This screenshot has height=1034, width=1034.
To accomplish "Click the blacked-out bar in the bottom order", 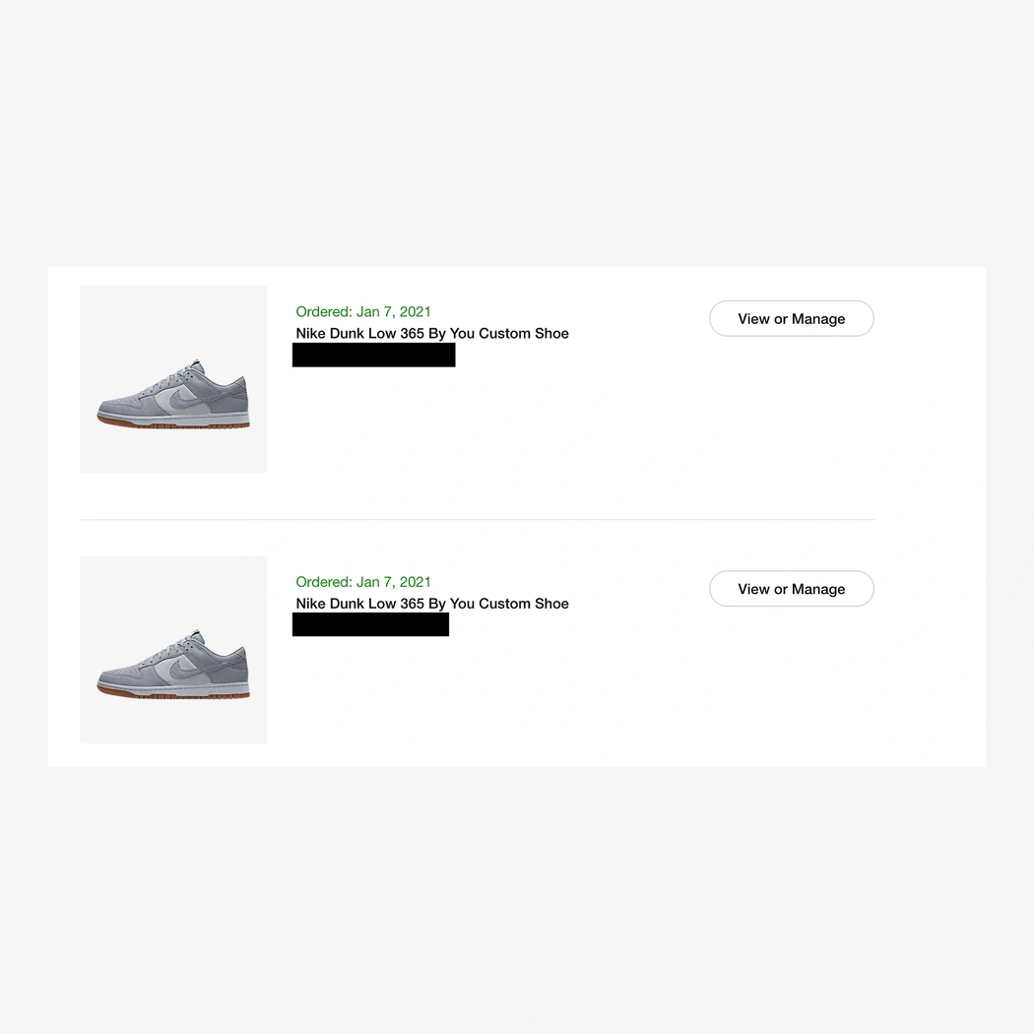I will [370, 624].
